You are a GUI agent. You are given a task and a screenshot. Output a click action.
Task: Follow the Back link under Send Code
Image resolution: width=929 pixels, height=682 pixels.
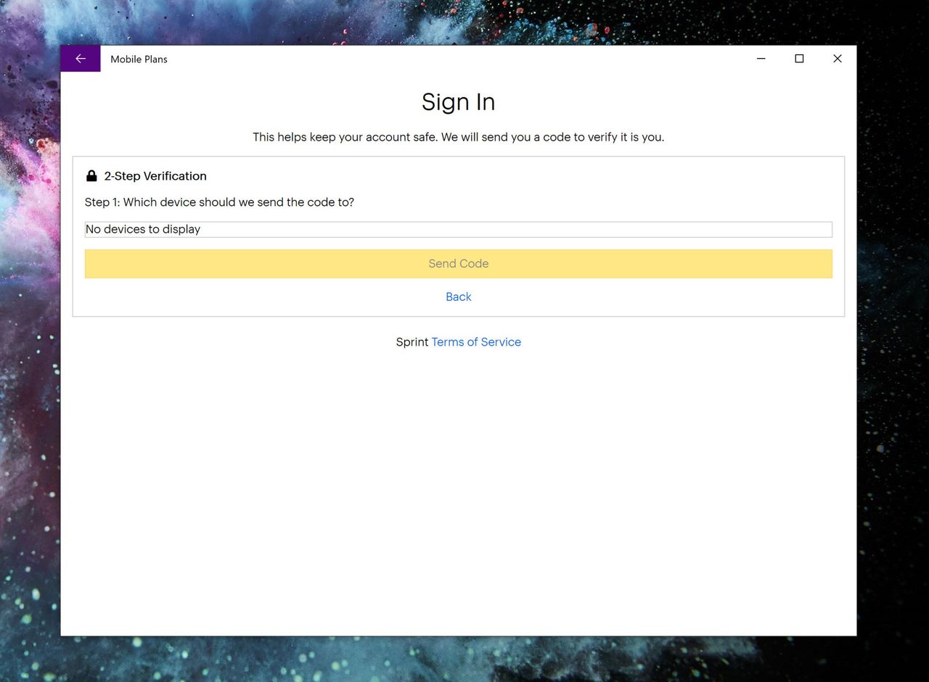point(458,296)
